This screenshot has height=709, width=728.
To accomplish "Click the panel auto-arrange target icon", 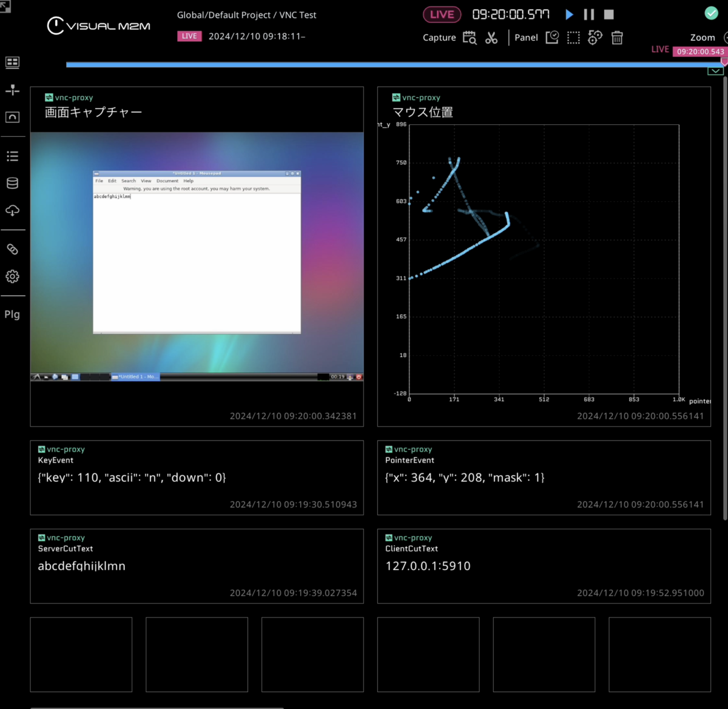I will point(595,38).
